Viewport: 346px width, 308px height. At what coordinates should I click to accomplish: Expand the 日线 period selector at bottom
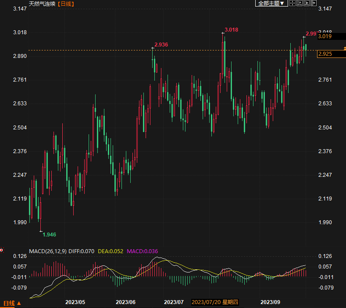(x=9, y=303)
